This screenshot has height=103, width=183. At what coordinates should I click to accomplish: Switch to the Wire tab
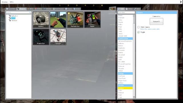tap(137, 9)
